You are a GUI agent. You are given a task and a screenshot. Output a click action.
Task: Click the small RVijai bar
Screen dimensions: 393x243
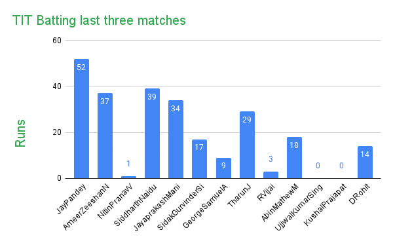[271, 175]
